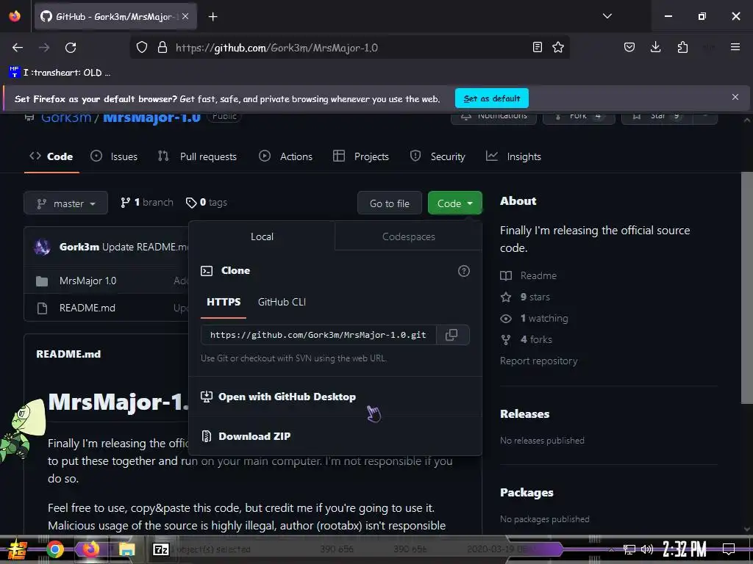753x564 pixels.
Task: Switch to the Codespaces tab
Action: click(x=408, y=236)
